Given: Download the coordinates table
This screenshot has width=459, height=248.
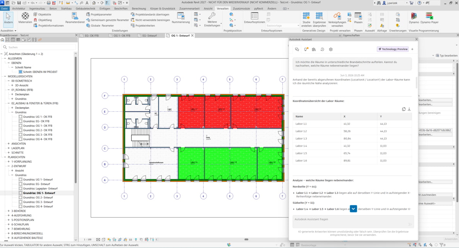Looking at the screenshot, I should click(409, 109).
